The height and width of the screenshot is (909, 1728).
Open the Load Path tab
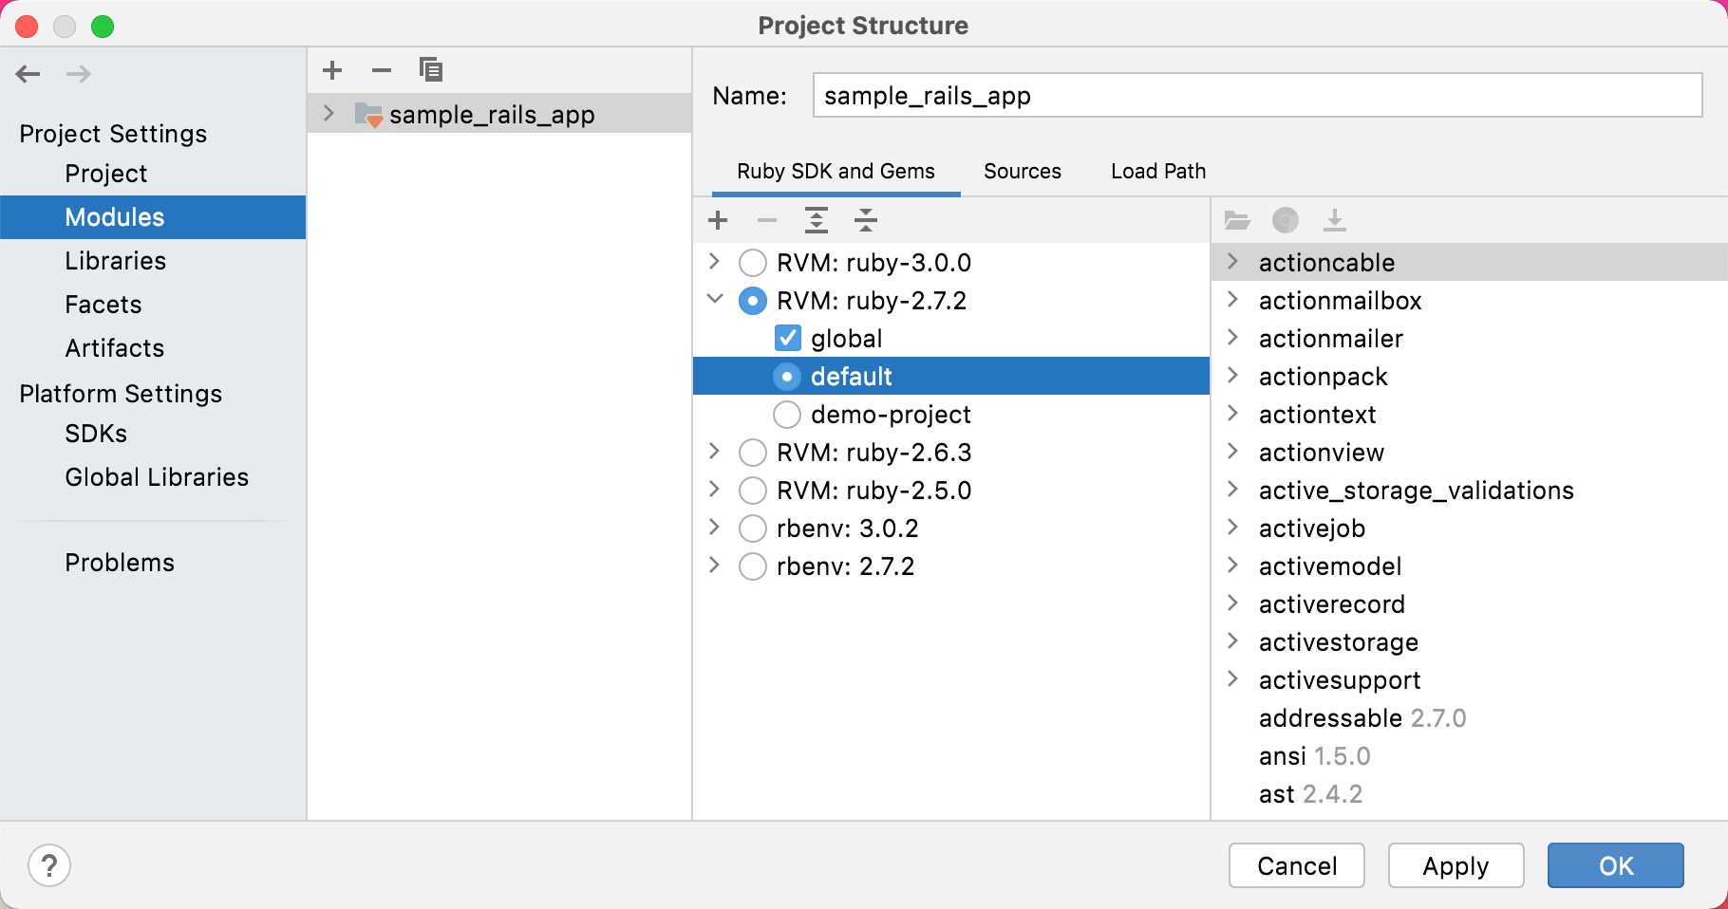pos(1157,171)
